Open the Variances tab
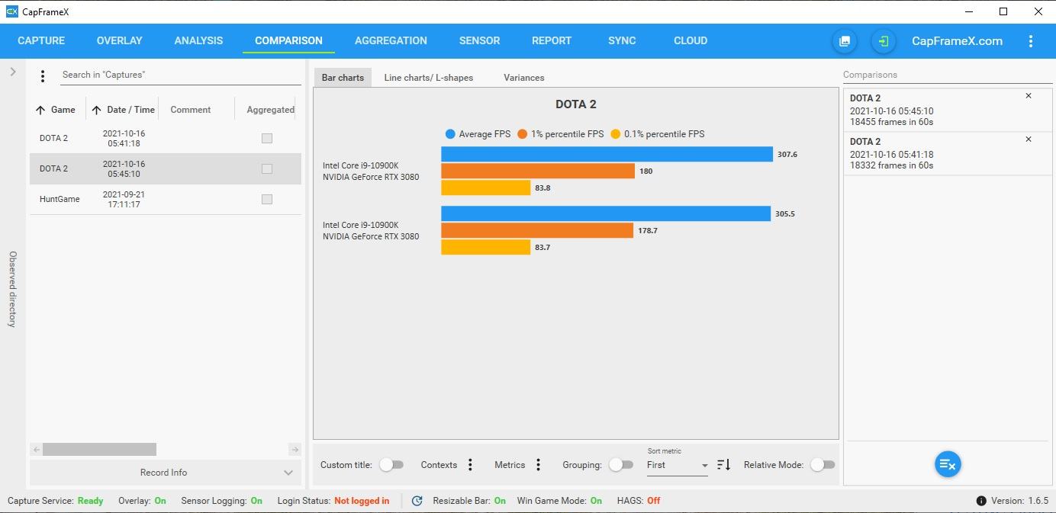The width and height of the screenshot is (1056, 513). coord(523,78)
